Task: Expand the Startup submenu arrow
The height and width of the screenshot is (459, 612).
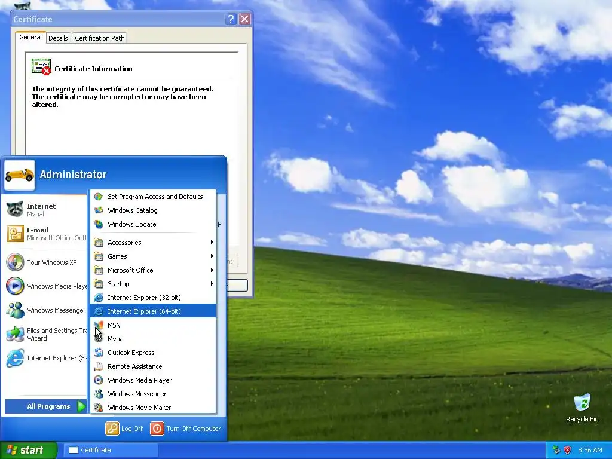Action: pos(212,284)
